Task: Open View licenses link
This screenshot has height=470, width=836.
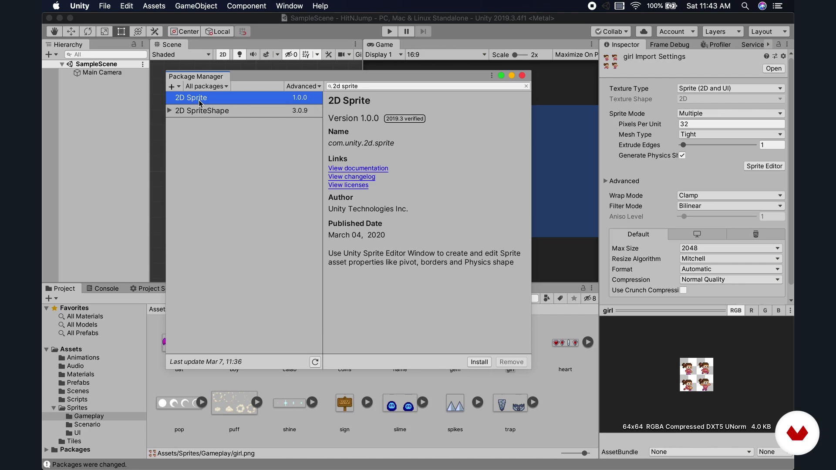Action: click(348, 185)
